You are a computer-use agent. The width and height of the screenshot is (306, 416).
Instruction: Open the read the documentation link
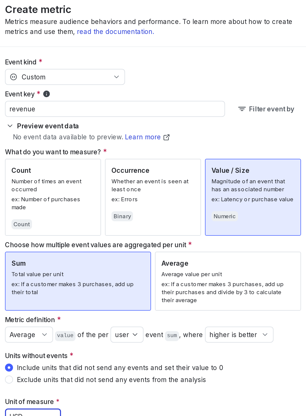(115, 32)
